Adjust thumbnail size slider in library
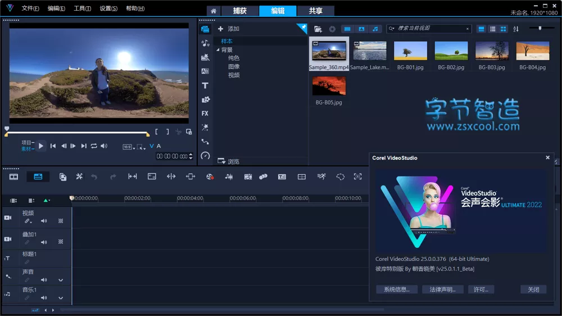This screenshot has width=562, height=316. (x=540, y=28)
